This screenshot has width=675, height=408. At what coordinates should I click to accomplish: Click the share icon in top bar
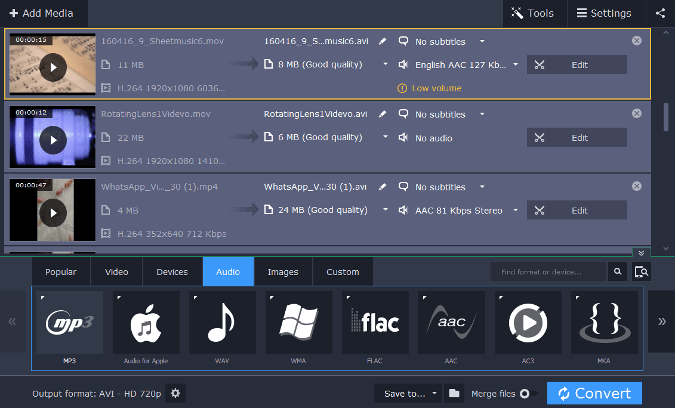(x=660, y=13)
